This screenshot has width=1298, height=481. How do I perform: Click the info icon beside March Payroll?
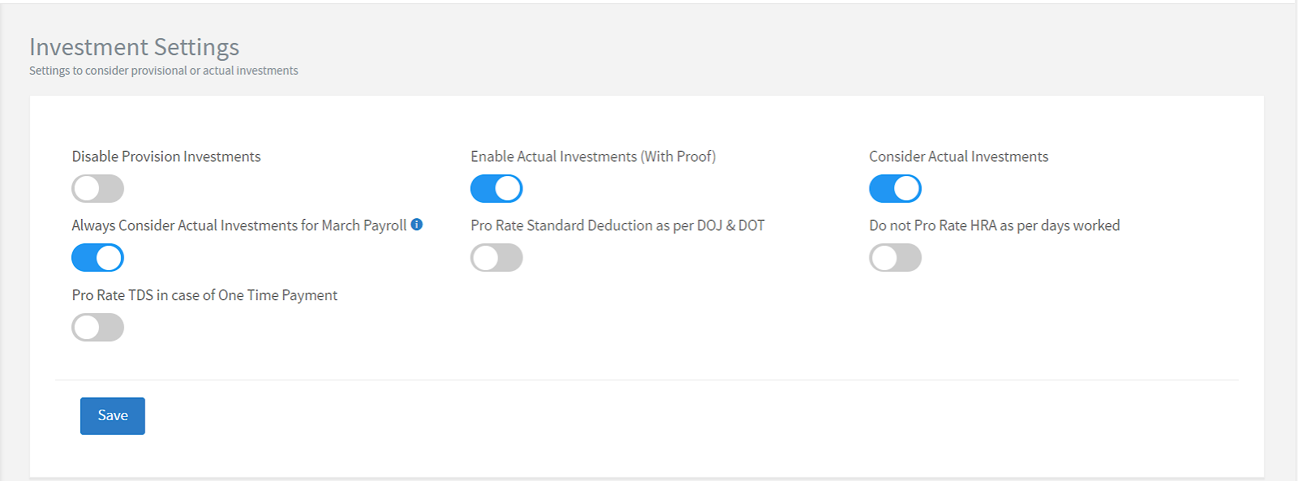click(x=417, y=225)
